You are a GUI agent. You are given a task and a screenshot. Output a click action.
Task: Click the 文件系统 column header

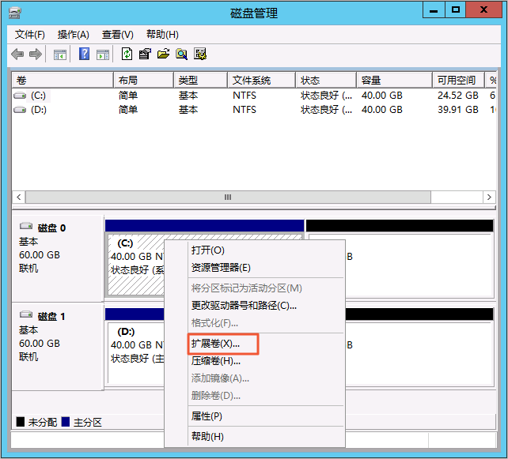(252, 81)
